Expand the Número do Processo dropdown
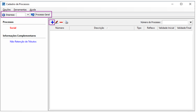Screen dimensions: 196x112 tap(190, 22)
